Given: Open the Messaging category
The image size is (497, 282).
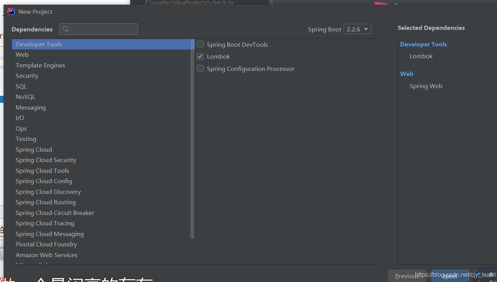Looking at the screenshot, I should tap(31, 107).
